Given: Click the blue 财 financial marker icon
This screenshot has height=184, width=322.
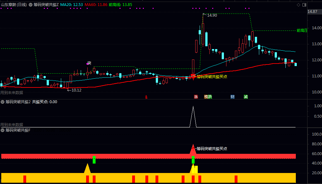Looking at the screenshot, I should click(232, 97).
